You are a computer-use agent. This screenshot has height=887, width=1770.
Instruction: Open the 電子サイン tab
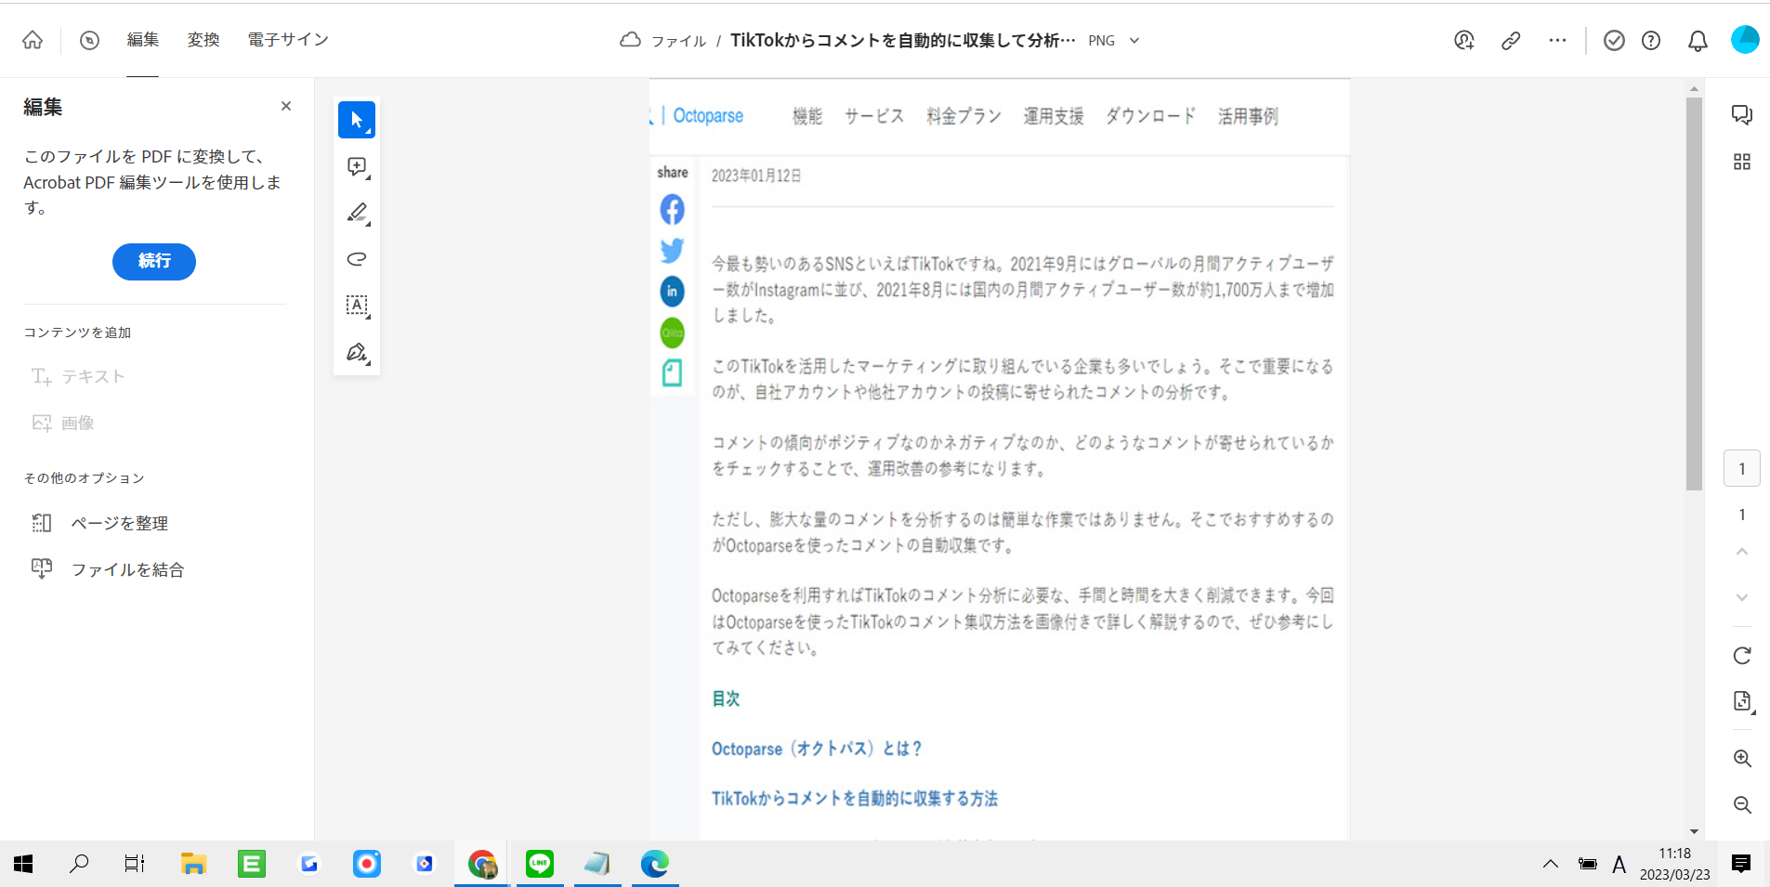[288, 40]
